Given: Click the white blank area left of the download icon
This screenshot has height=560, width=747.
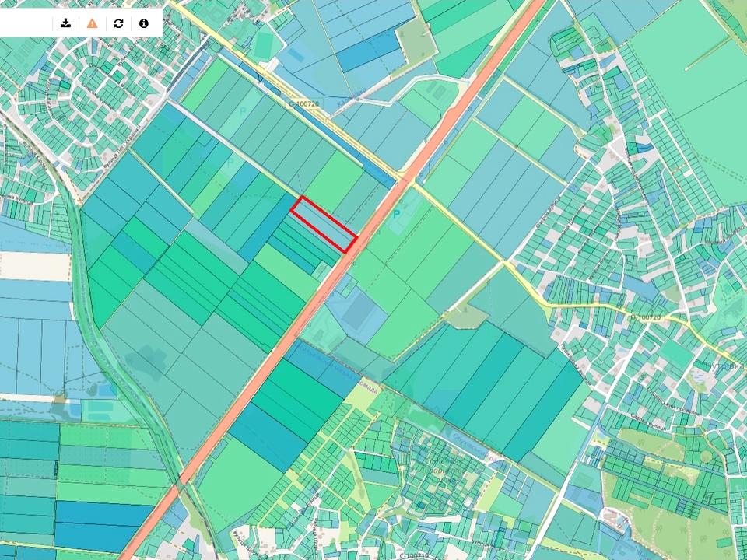Looking at the screenshot, I should 27,23.
